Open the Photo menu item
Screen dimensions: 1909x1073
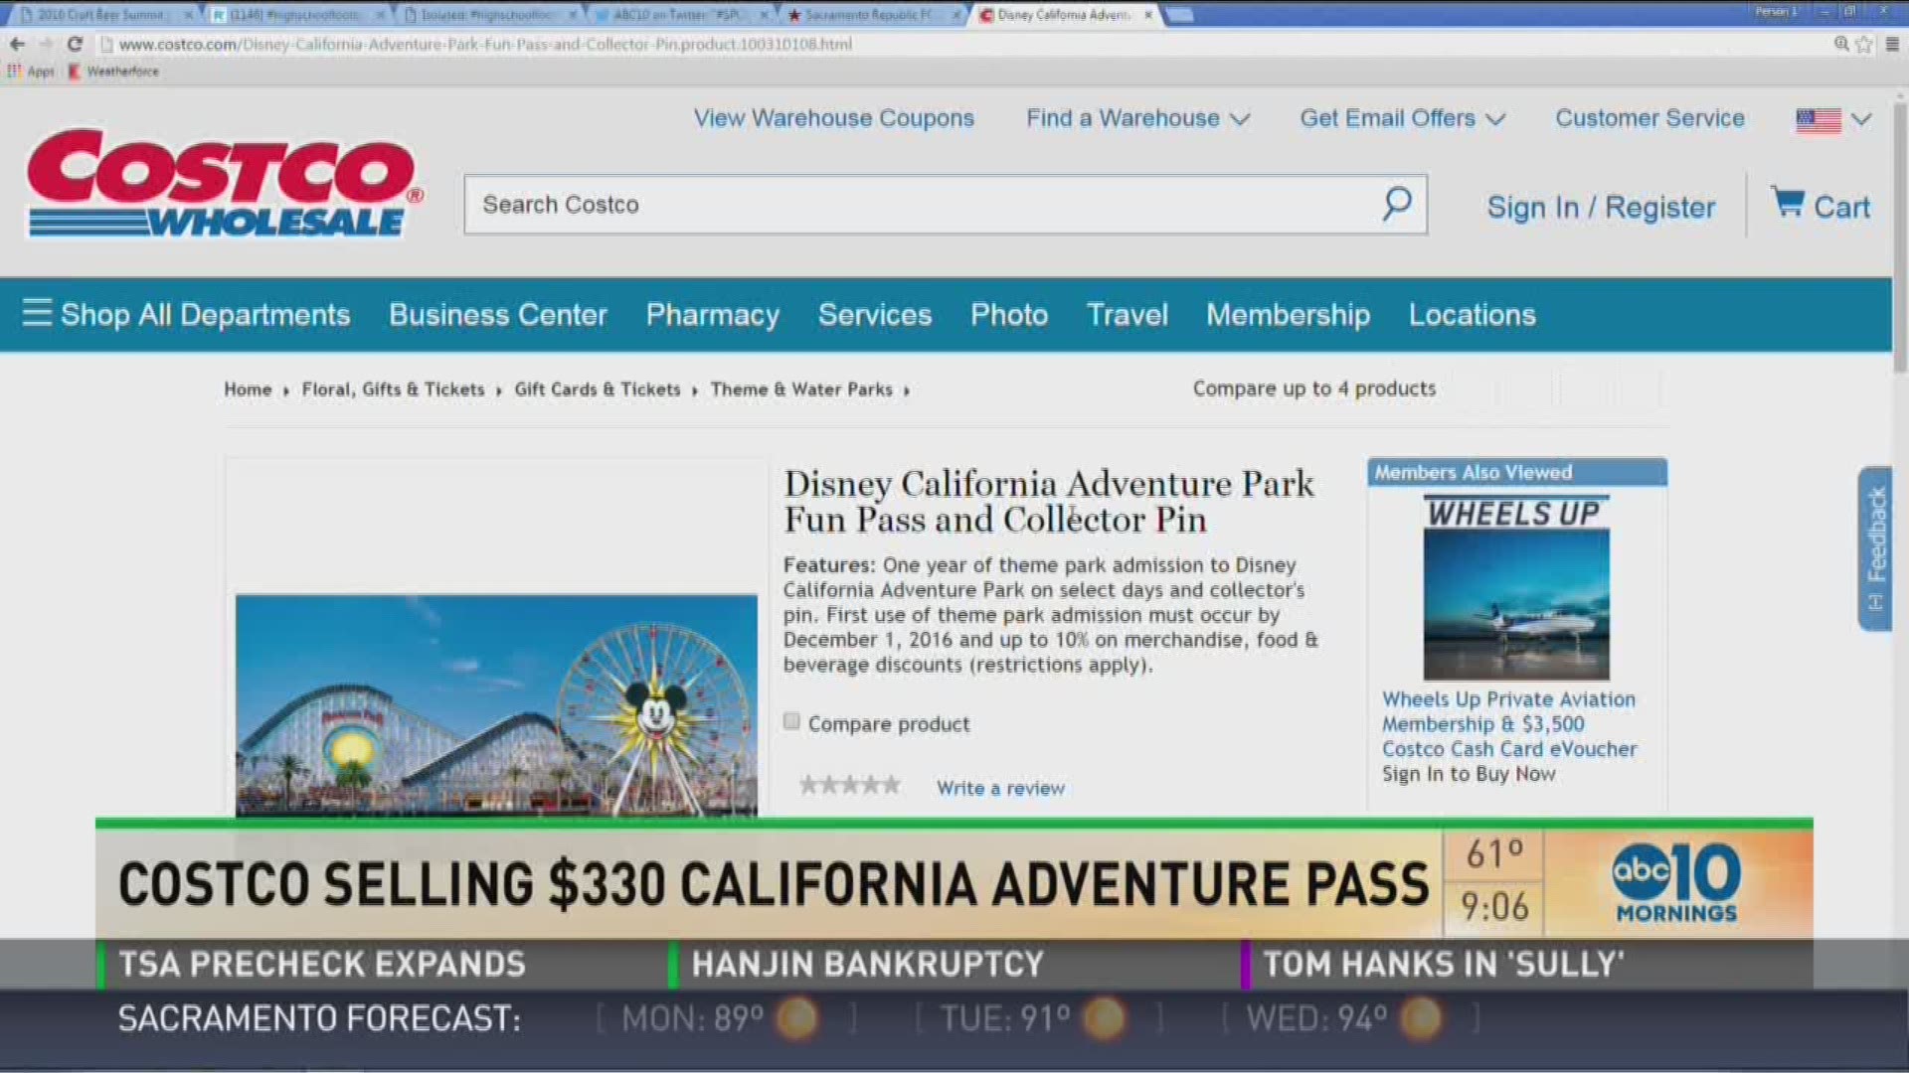point(1009,314)
